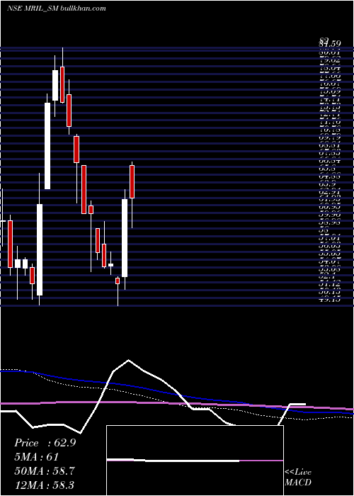Screen dimensions: 354x496
Task: Click the '12MA : 58.3' value
Action: [44, 485]
